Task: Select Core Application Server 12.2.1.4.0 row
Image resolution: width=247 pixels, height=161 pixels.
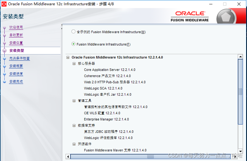Action: (110, 70)
